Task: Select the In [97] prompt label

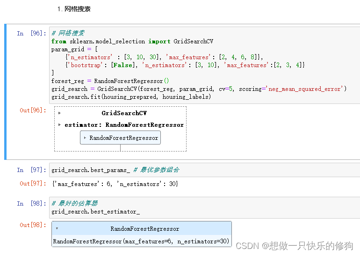Action: pyautogui.click(x=31, y=170)
